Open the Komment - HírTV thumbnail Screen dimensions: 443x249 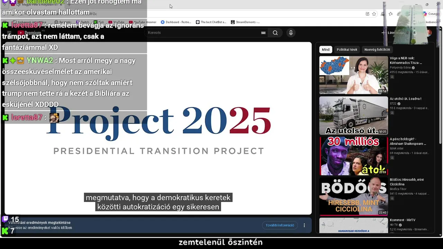(x=353, y=225)
